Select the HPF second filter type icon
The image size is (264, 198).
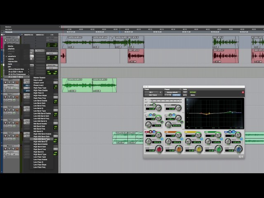pos(154,115)
